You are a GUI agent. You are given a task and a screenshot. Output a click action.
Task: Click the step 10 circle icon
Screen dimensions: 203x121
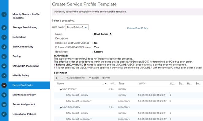point(4,105)
